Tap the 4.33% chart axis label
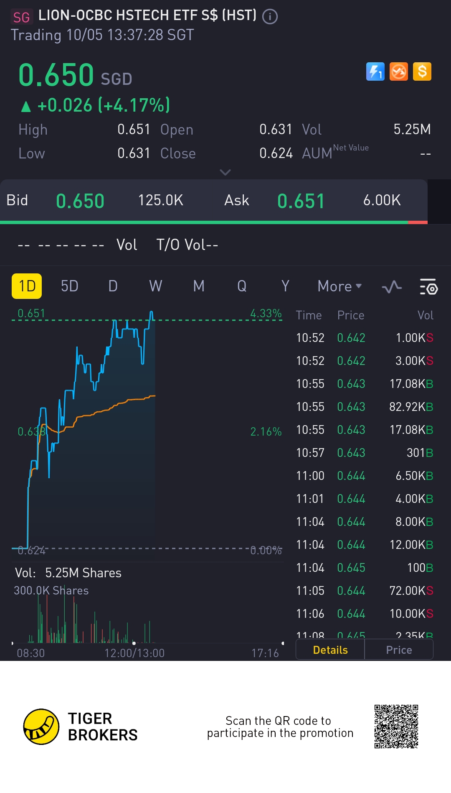Screen dimensions: 451x793 [x=266, y=314]
